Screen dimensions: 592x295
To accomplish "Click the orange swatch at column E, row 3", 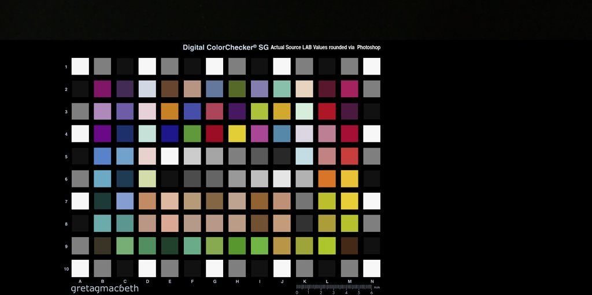I will coord(169,111).
